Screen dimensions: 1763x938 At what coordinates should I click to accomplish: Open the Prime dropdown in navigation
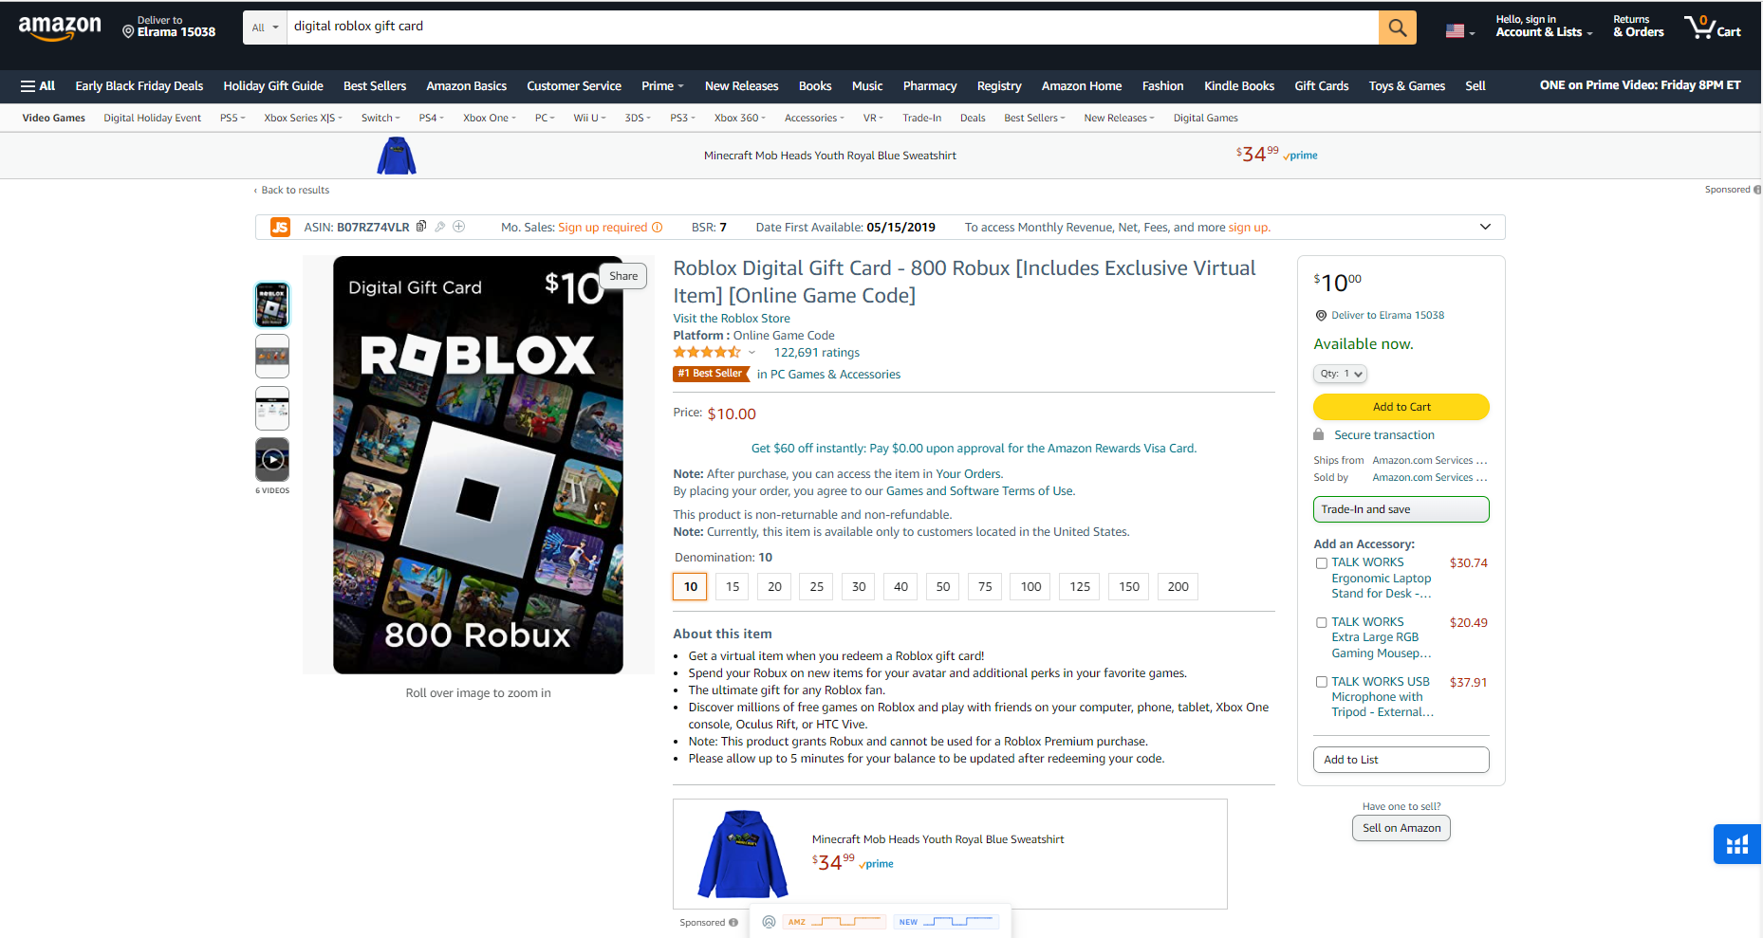pyautogui.click(x=662, y=85)
